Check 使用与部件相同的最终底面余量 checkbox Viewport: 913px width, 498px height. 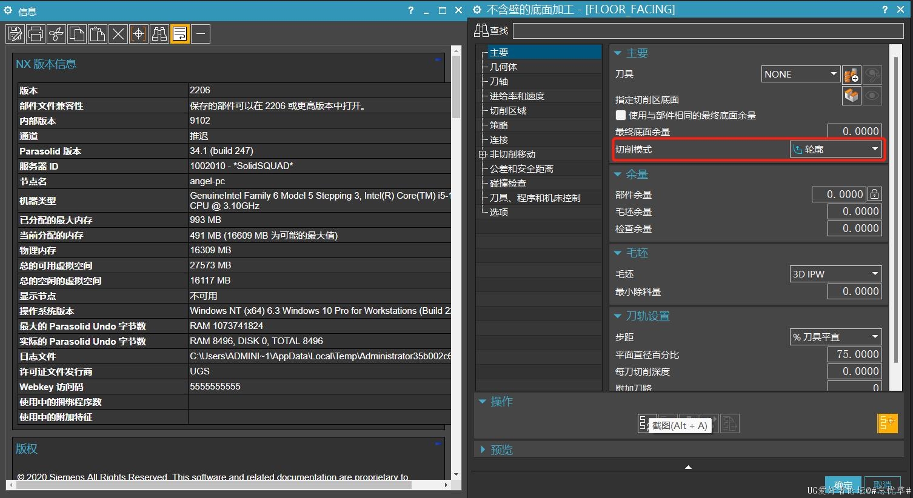620,115
